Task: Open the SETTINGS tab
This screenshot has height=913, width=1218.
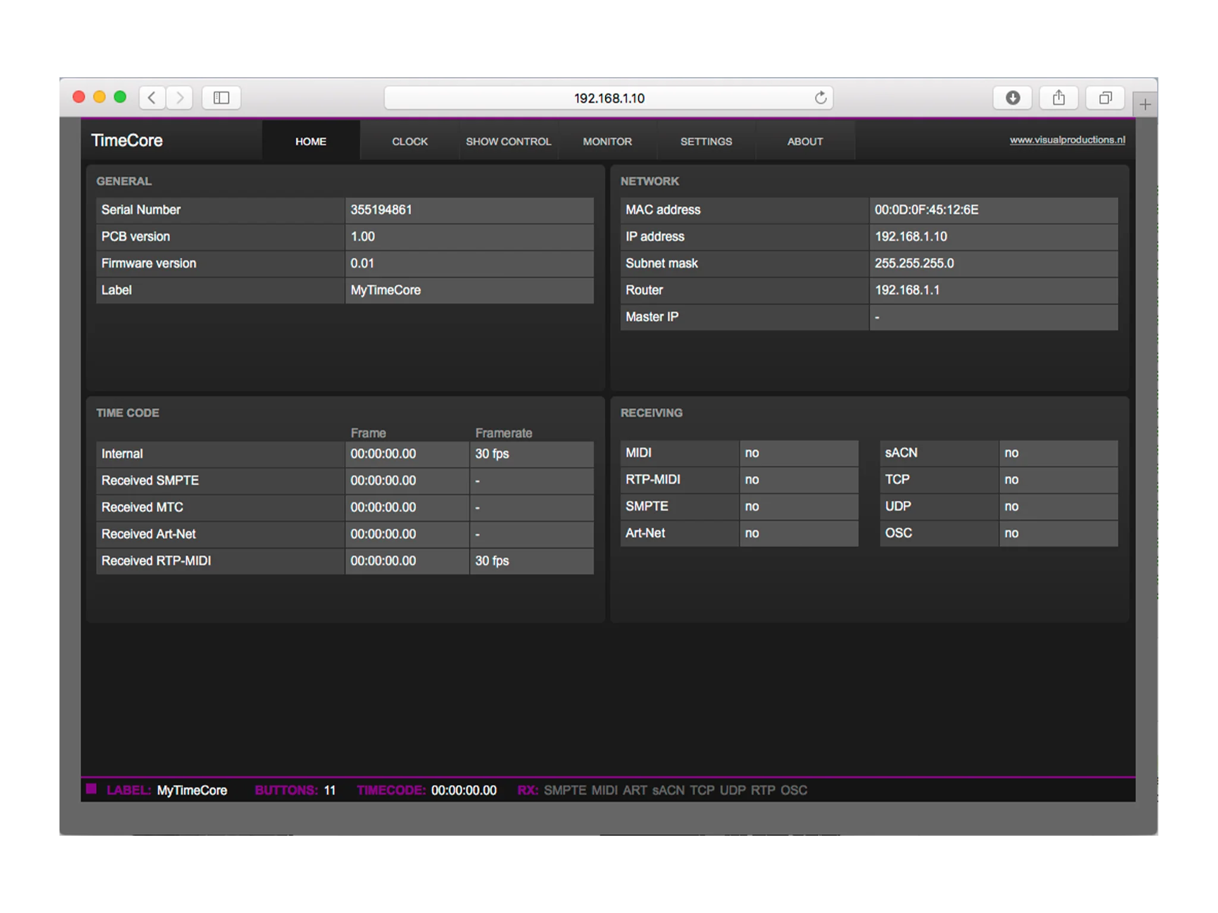Action: click(706, 141)
